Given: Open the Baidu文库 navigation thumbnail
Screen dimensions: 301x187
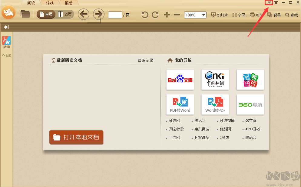Looking at the screenshot, I should (180, 80).
